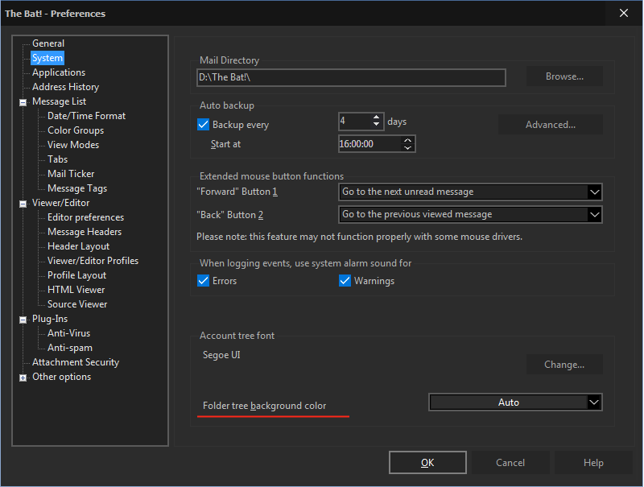644x487 pixels.
Task: Open Profile Layout settings
Action: (76, 275)
